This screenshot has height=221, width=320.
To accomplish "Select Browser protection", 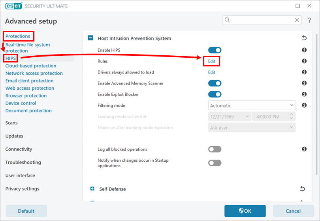I will click(26, 96).
